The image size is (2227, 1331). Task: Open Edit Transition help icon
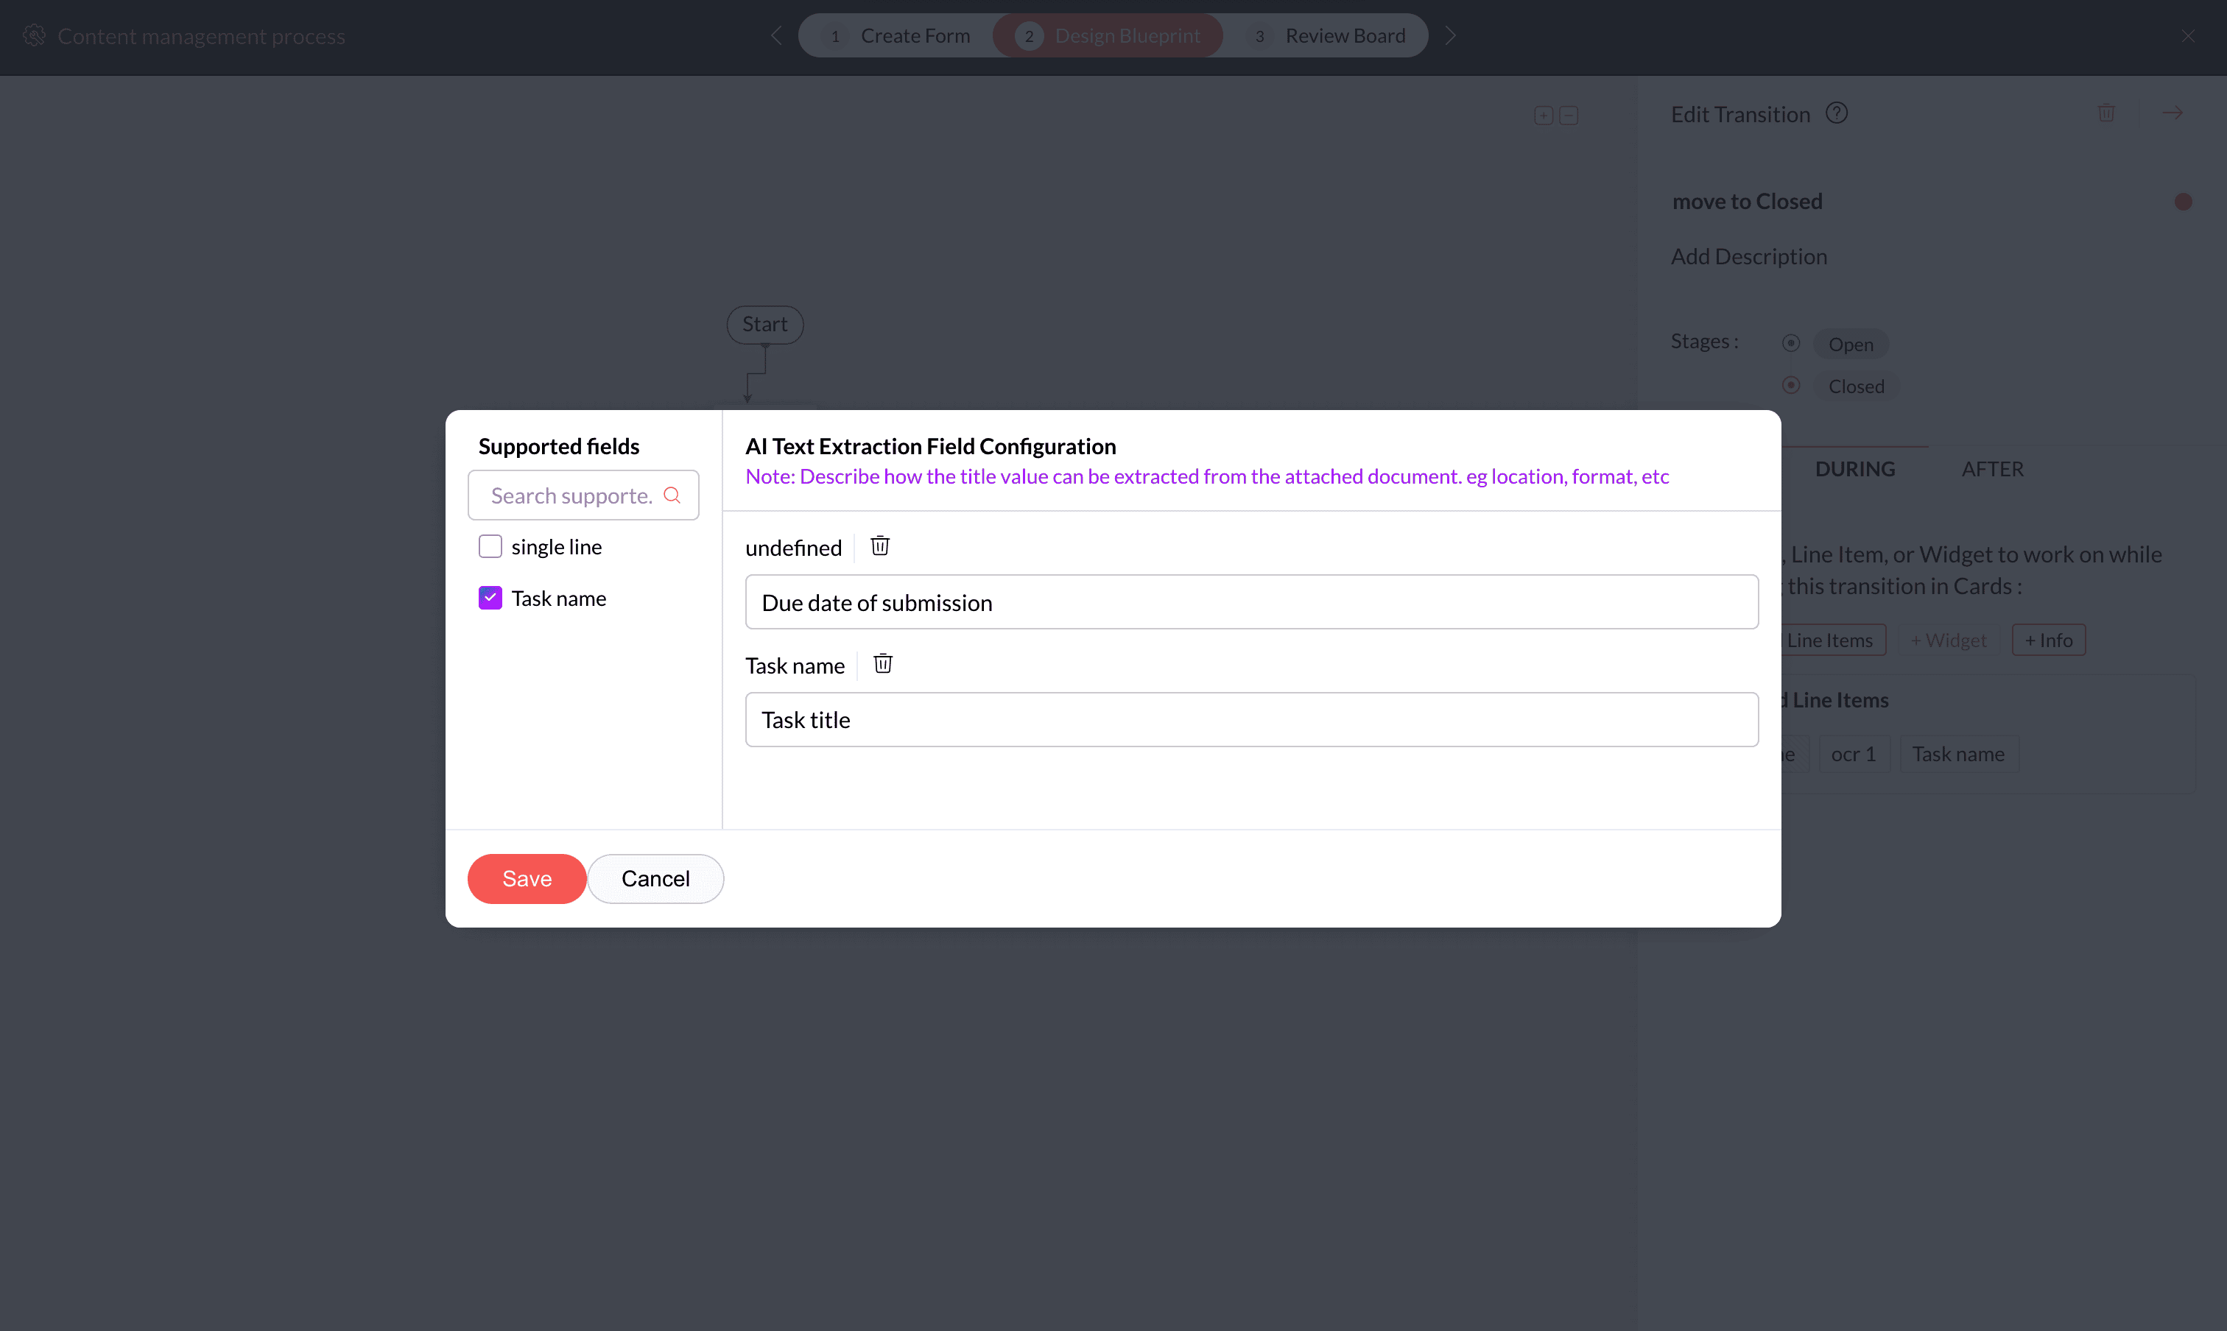(x=1836, y=113)
